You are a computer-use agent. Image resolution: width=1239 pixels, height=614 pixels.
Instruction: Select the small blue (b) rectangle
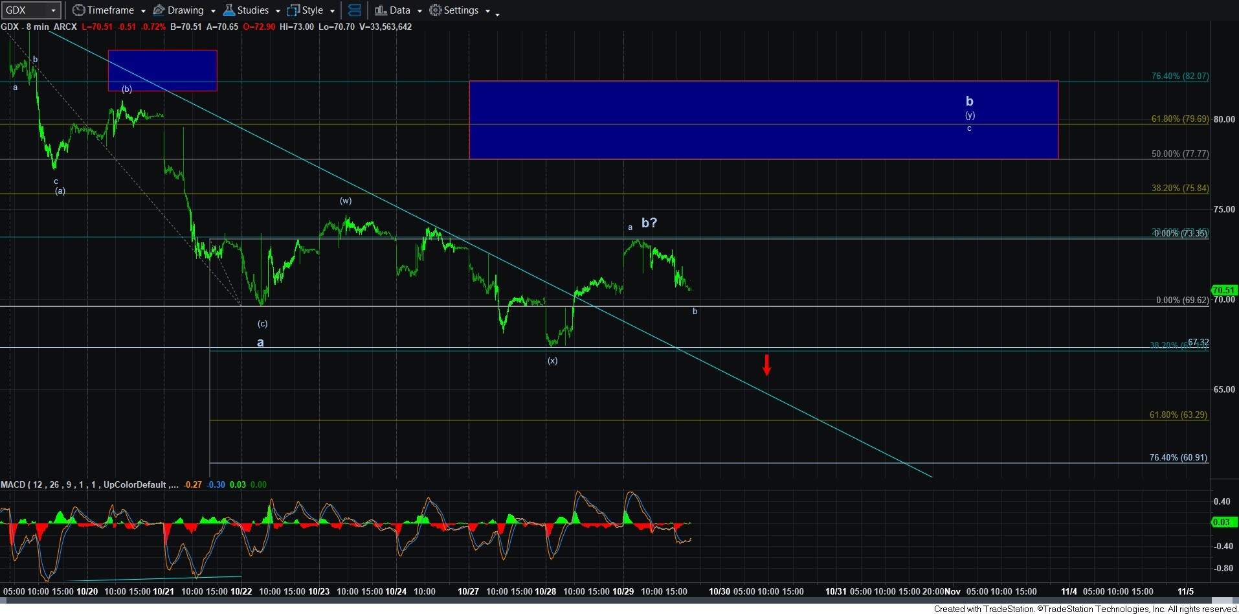162,70
